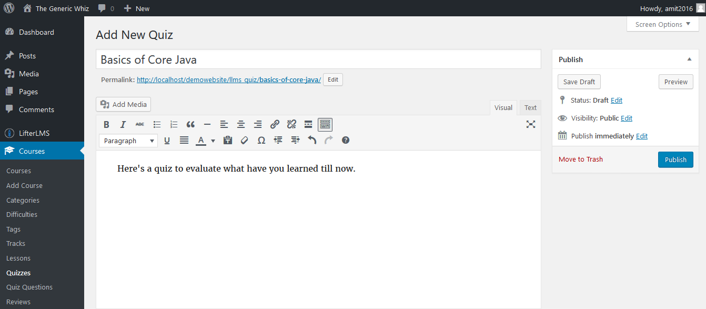This screenshot has height=309, width=706.
Task: Insert a link into the quiz description
Action: (x=274, y=124)
